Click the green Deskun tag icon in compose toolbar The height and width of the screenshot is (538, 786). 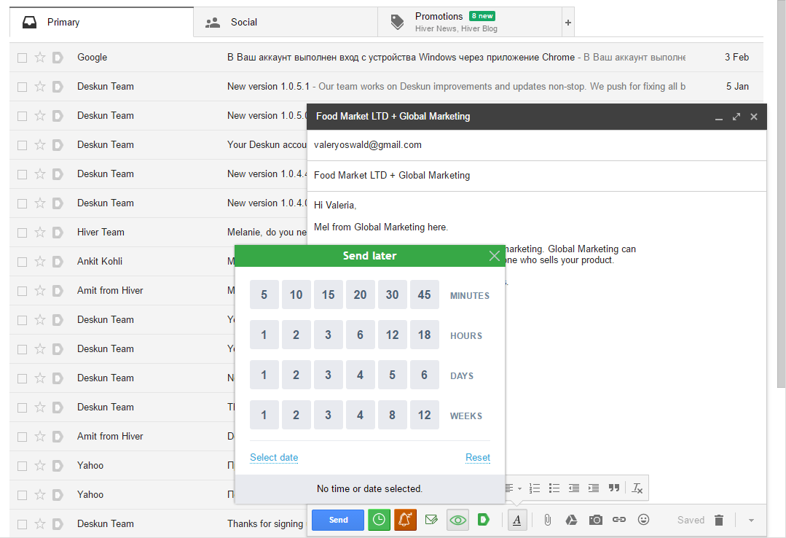point(483,520)
